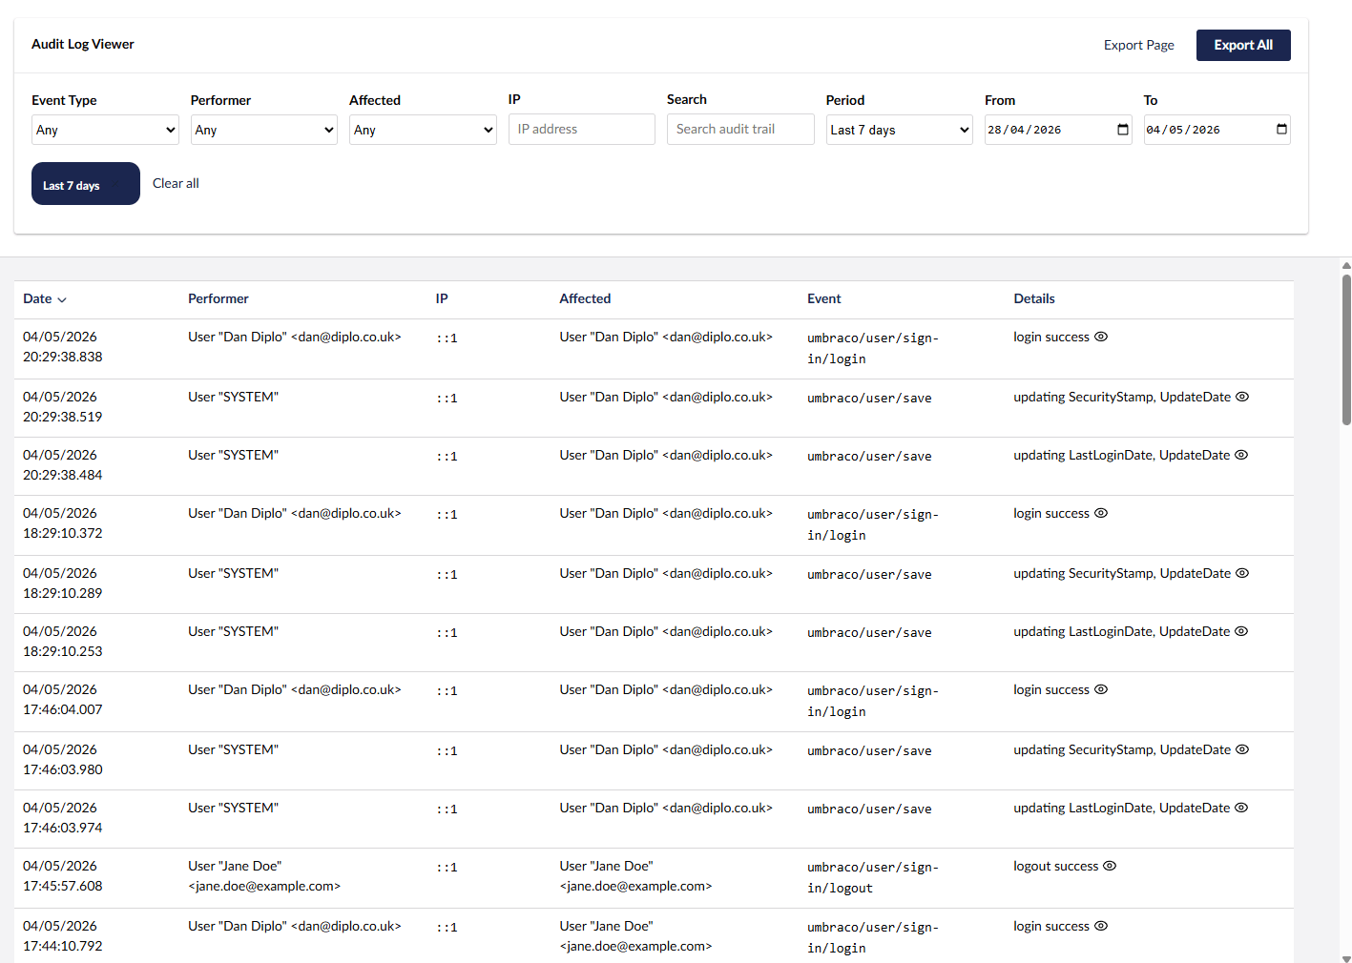The height and width of the screenshot is (963, 1352).
Task: Click the scrollbar up arrow
Action: tap(1346, 265)
